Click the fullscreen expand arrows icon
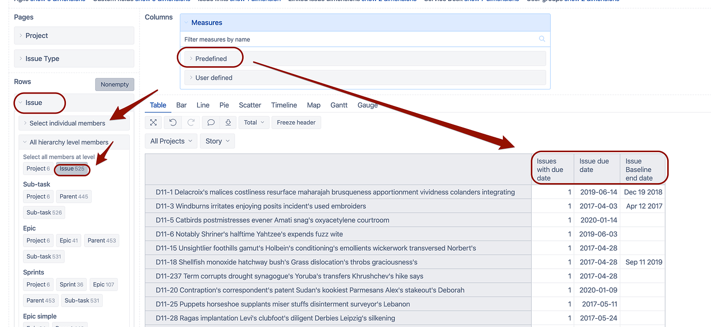The image size is (711, 327). click(153, 122)
